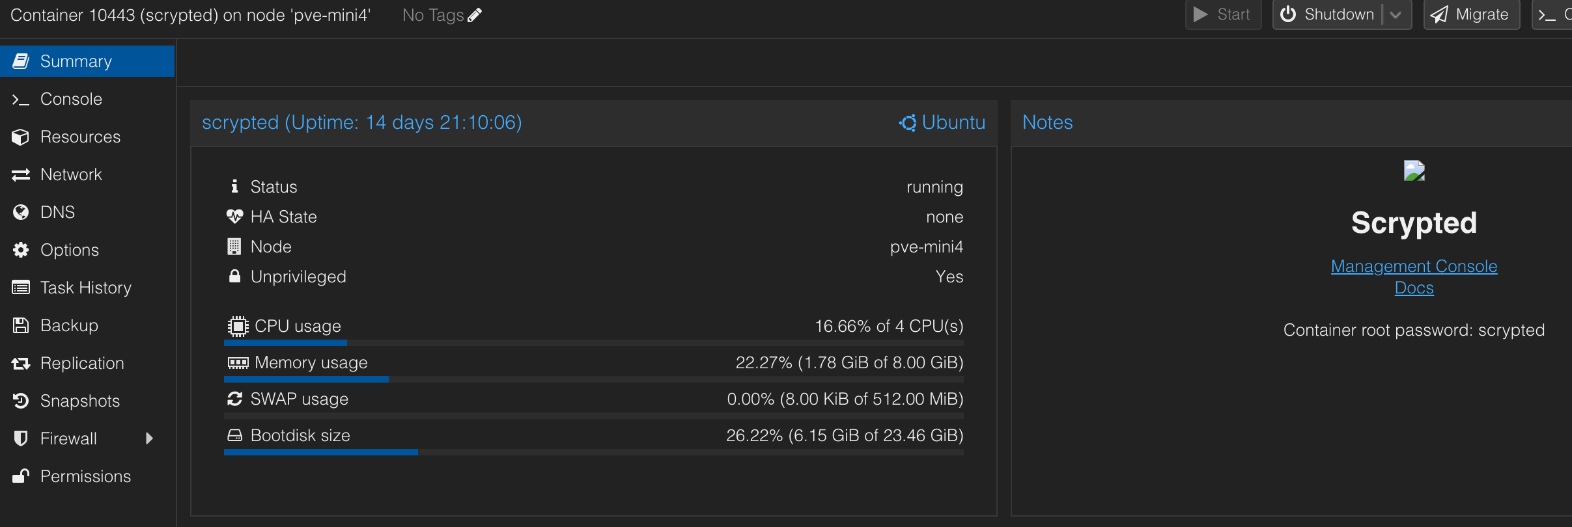The height and width of the screenshot is (527, 1572).
Task: Click the Backup floppy disk icon
Action: (x=21, y=325)
